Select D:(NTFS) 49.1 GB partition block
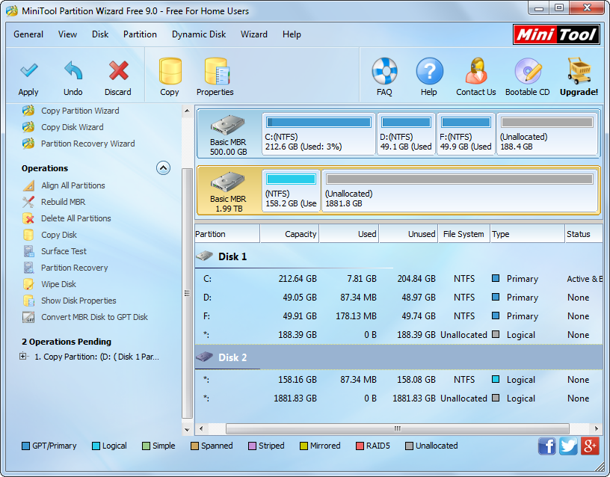This screenshot has width=610, height=477. tap(406, 135)
